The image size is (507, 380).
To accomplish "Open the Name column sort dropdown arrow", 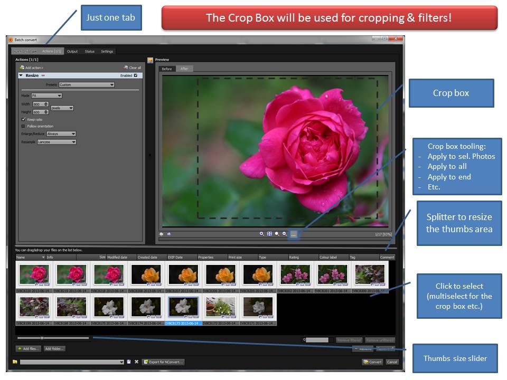I will point(43,257).
